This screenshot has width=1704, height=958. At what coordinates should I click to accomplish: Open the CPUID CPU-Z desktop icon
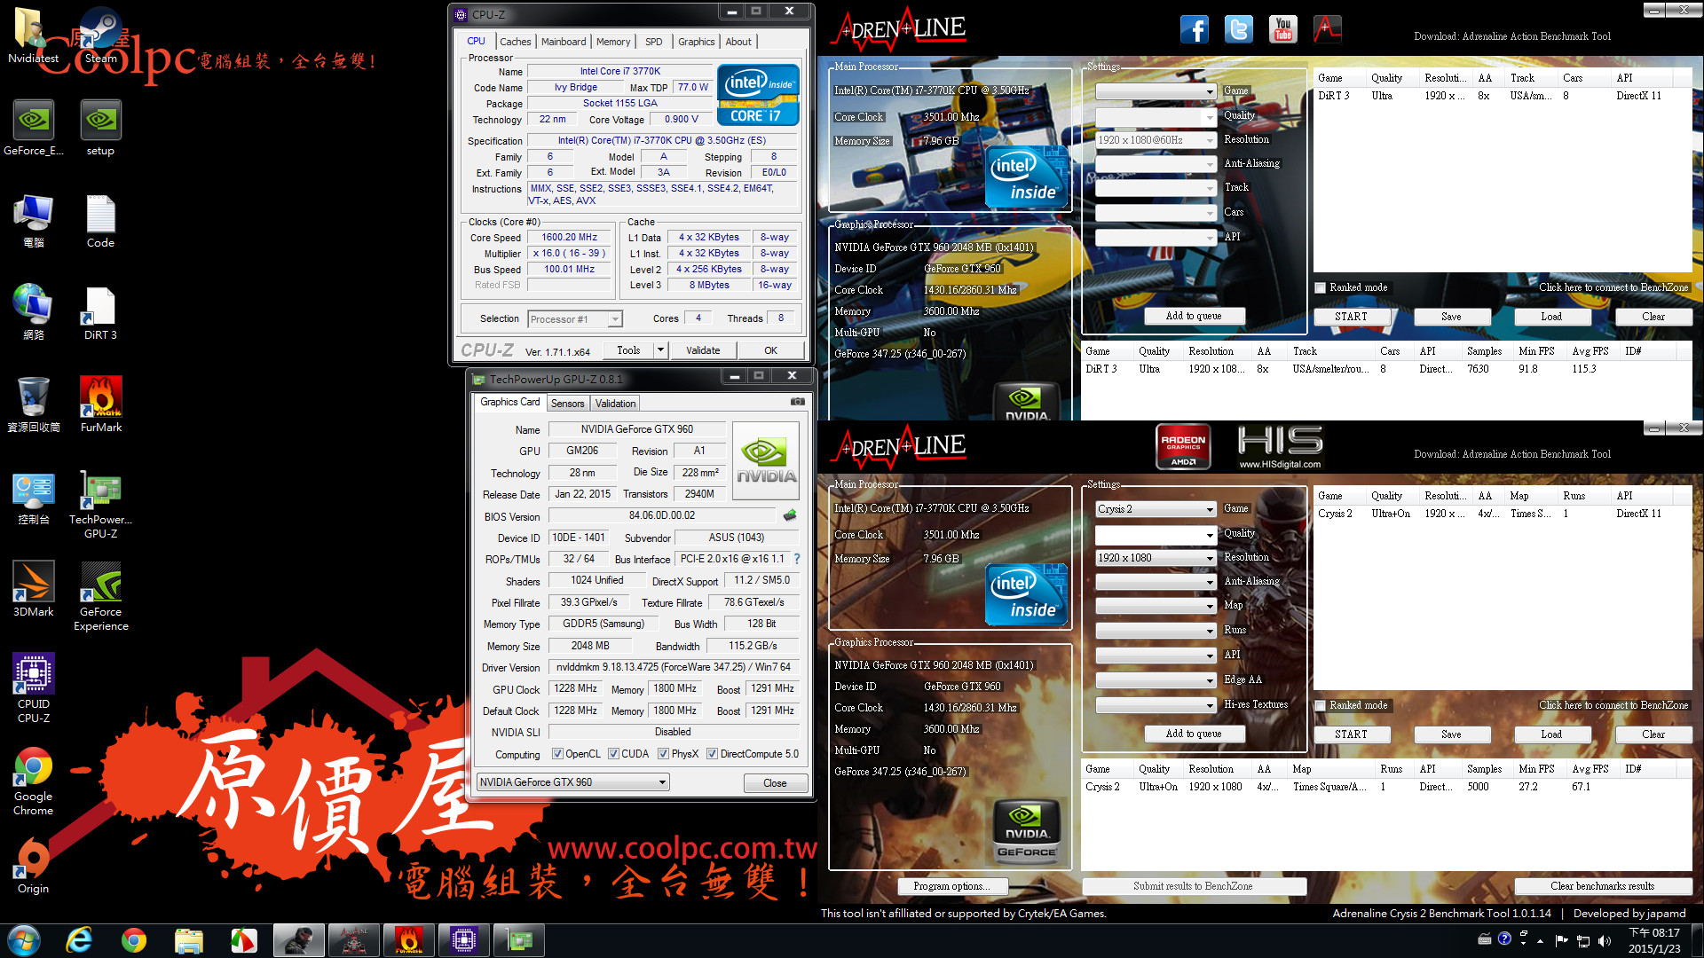point(34,688)
